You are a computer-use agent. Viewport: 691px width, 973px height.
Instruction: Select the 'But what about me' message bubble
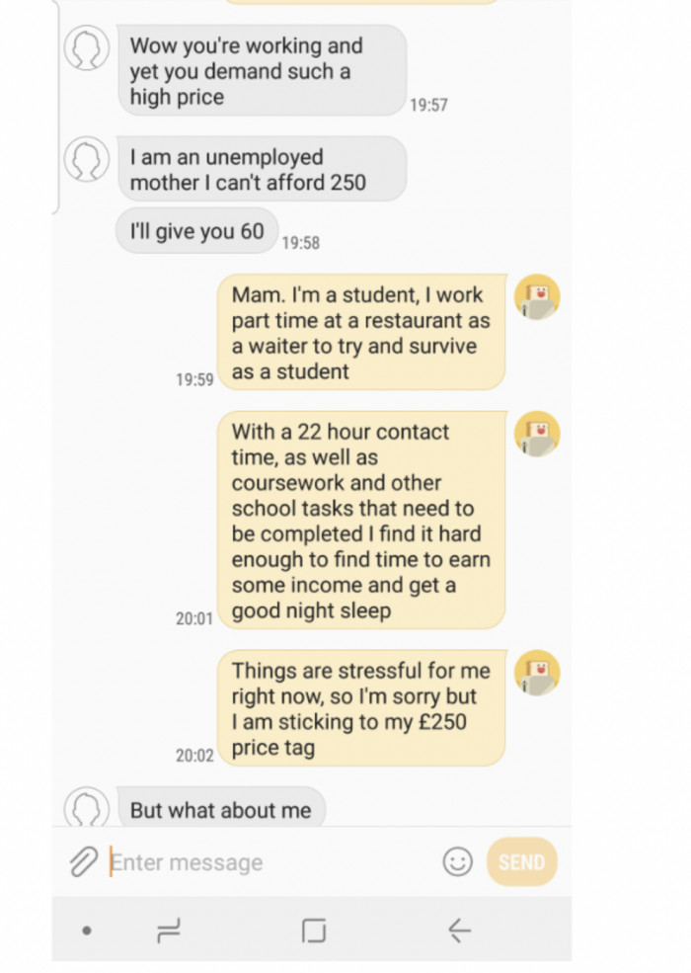coord(222,808)
